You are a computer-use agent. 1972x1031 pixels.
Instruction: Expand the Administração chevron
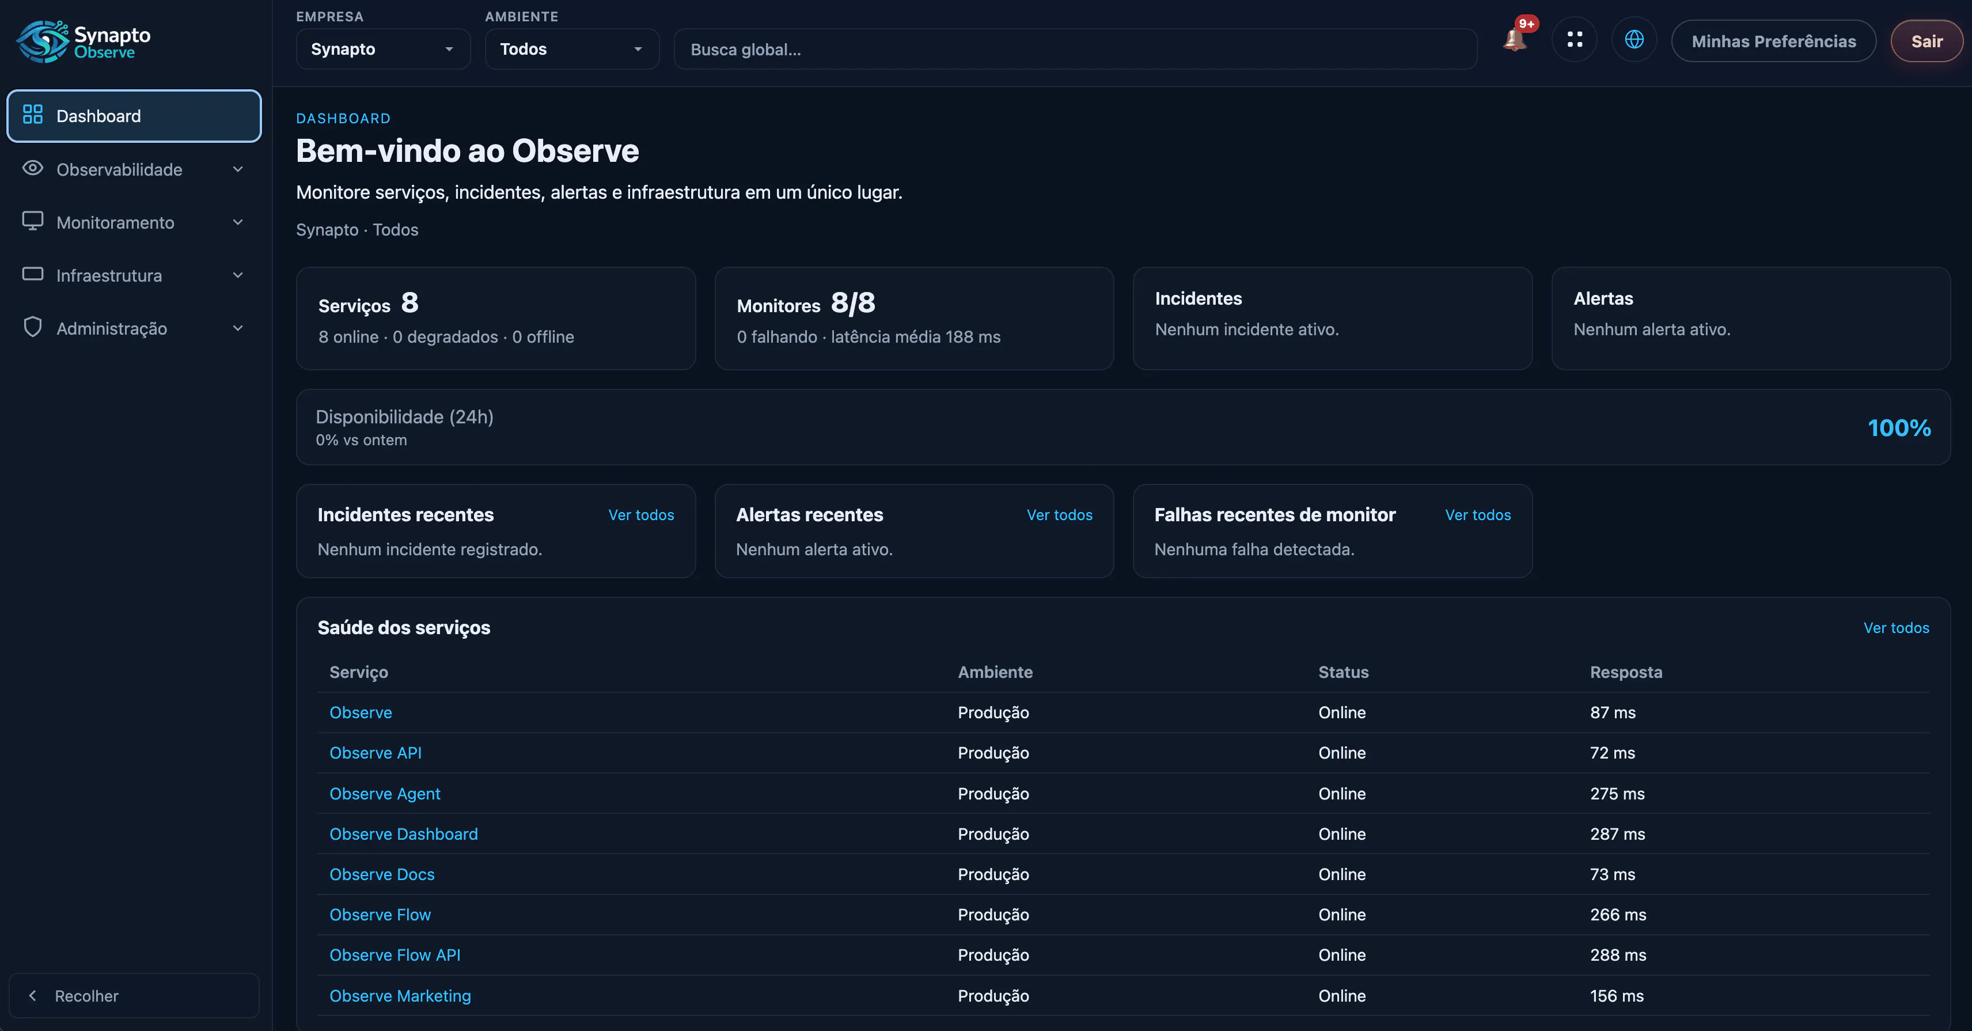[x=238, y=328]
